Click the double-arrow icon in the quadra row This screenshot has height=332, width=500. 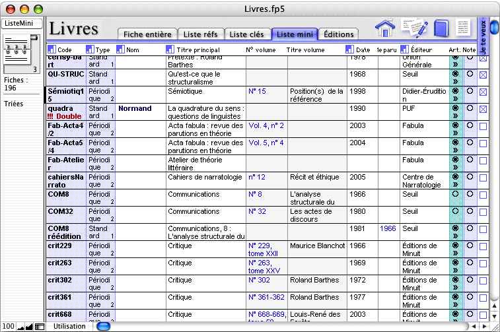pos(455,116)
